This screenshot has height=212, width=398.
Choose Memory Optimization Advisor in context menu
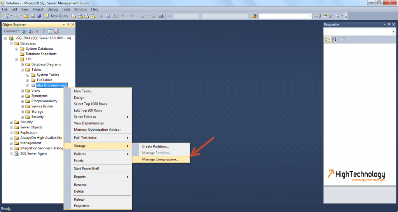coord(98,130)
